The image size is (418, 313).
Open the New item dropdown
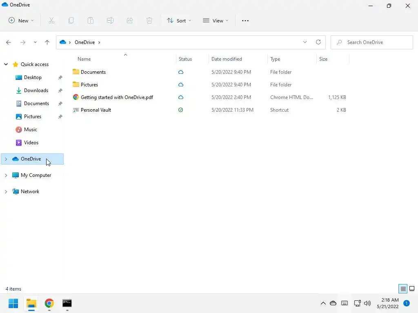click(21, 20)
